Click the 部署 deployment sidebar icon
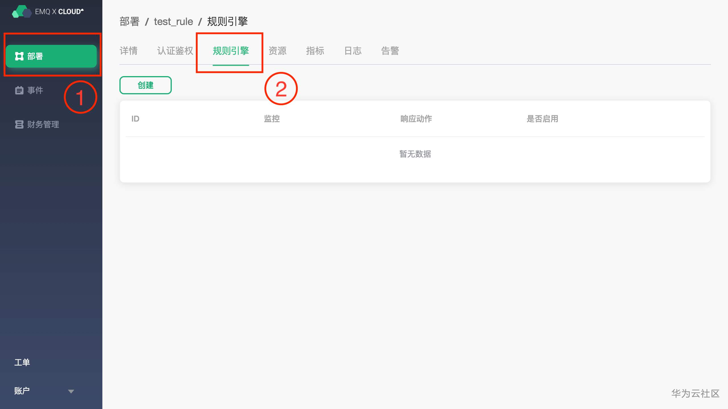The width and height of the screenshot is (728, 409). [x=19, y=56]
